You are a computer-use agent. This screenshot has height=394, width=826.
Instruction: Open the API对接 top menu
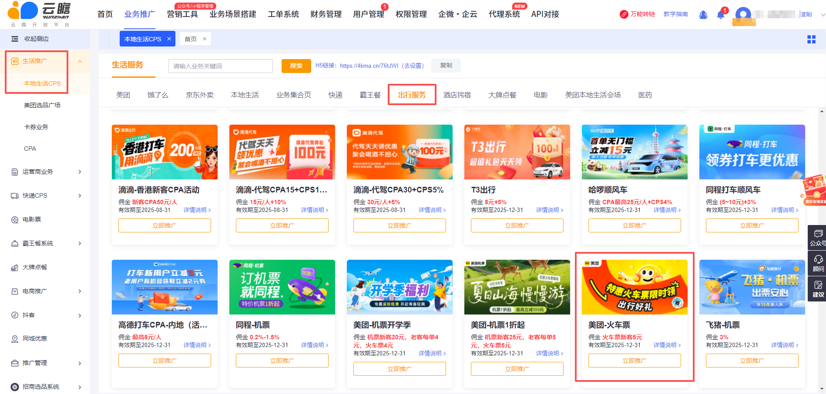pyautogui.click(x=545, y=14)
